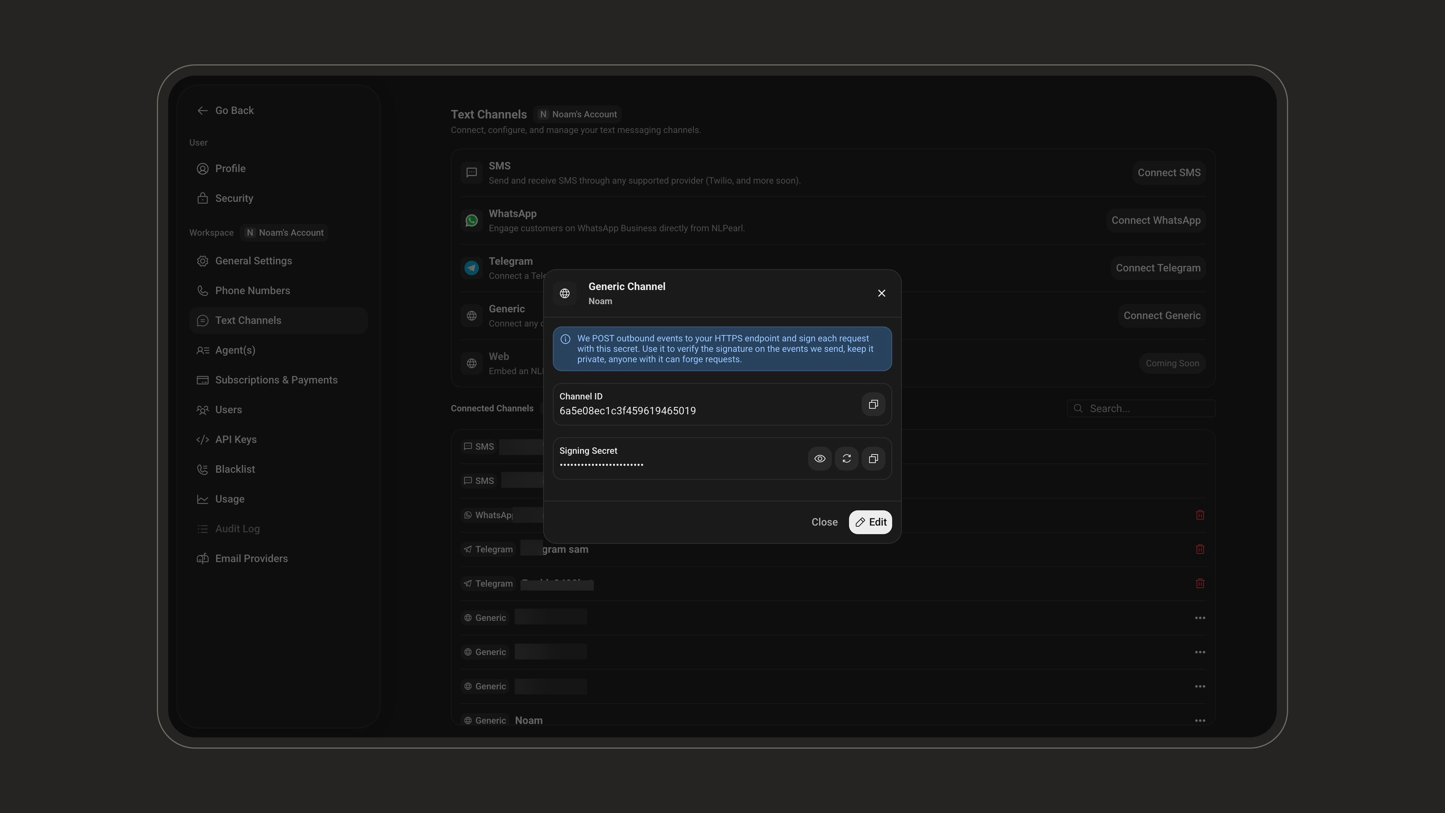The height and width of the screenshot is (813, 1445).
Task: Click the Connect Telegram button
Action: point(1158,268)
